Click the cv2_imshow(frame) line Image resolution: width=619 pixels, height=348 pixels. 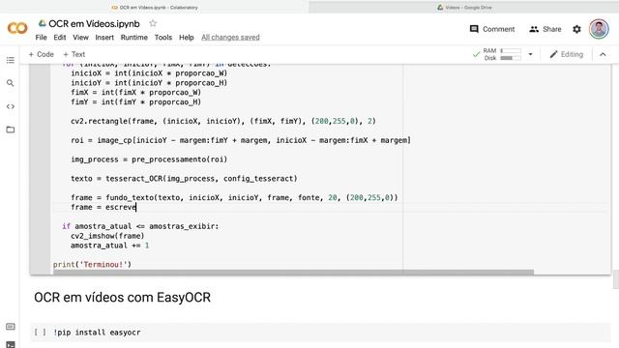point(107,236)
